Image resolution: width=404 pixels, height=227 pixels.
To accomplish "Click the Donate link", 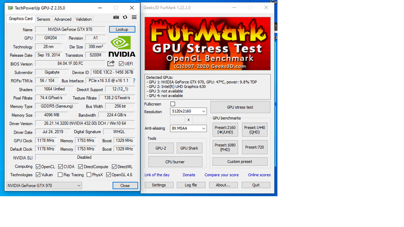I will pos(189,175).
